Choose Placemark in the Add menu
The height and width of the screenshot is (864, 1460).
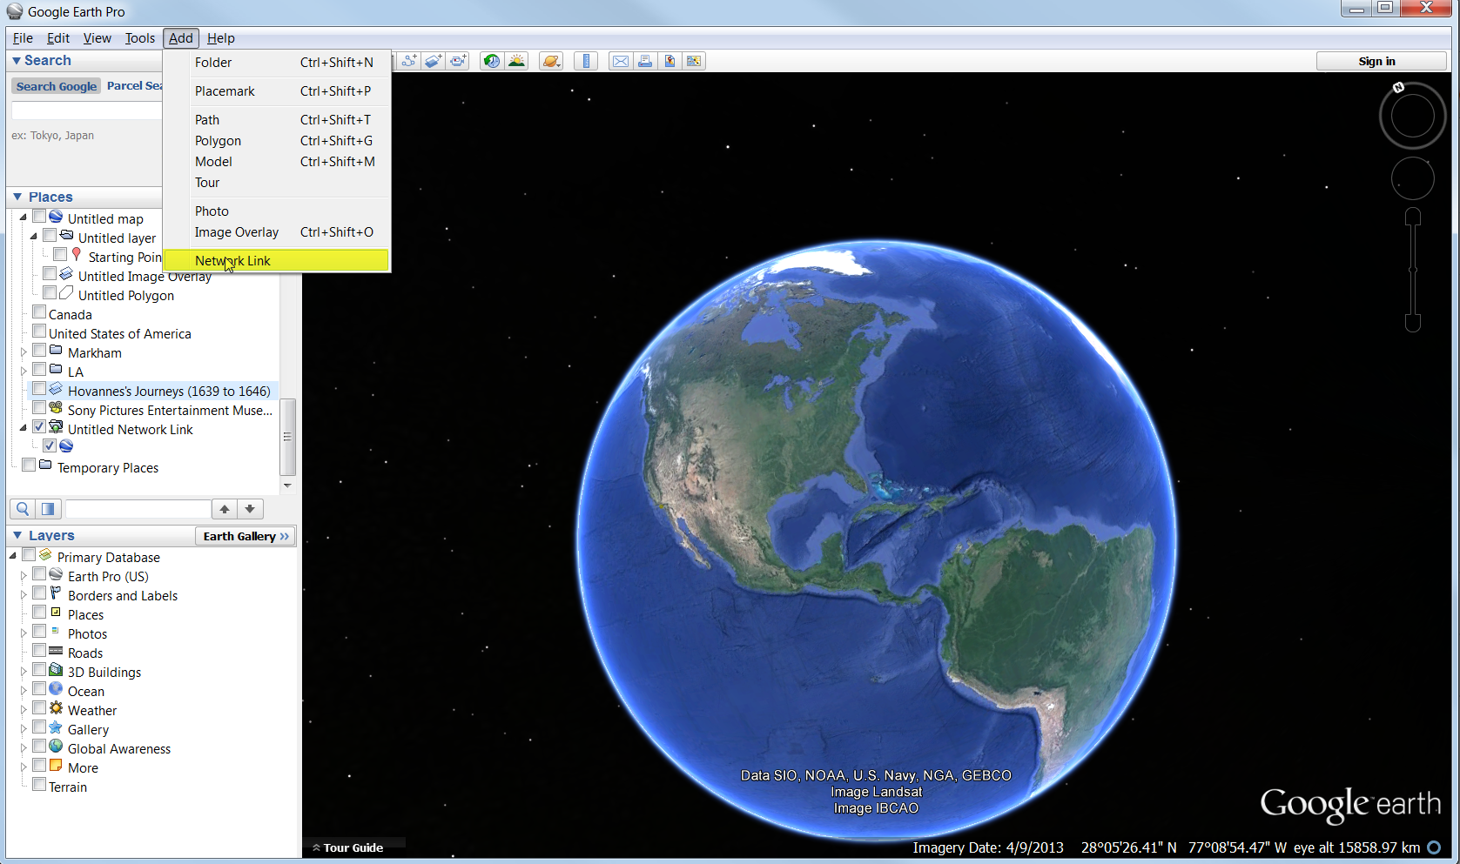[x=276, y=91]
